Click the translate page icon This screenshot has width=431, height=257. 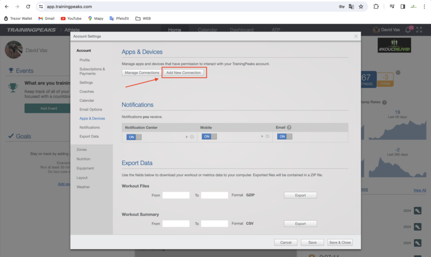[351, 7]
